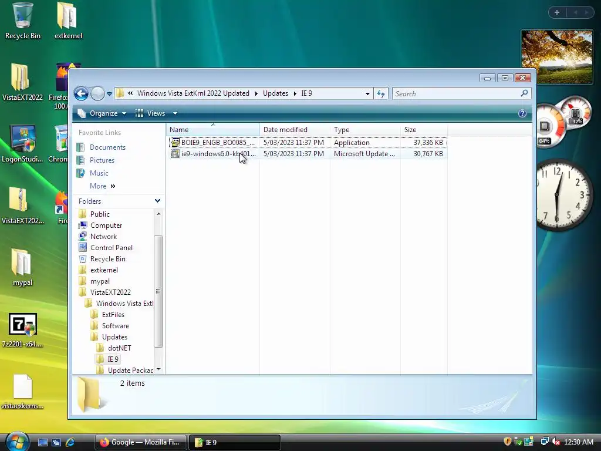Open the Organize menu
Image resolution: width=601 pixels, height=451 pixels.
pyautogui.click(x=102, y=113)
